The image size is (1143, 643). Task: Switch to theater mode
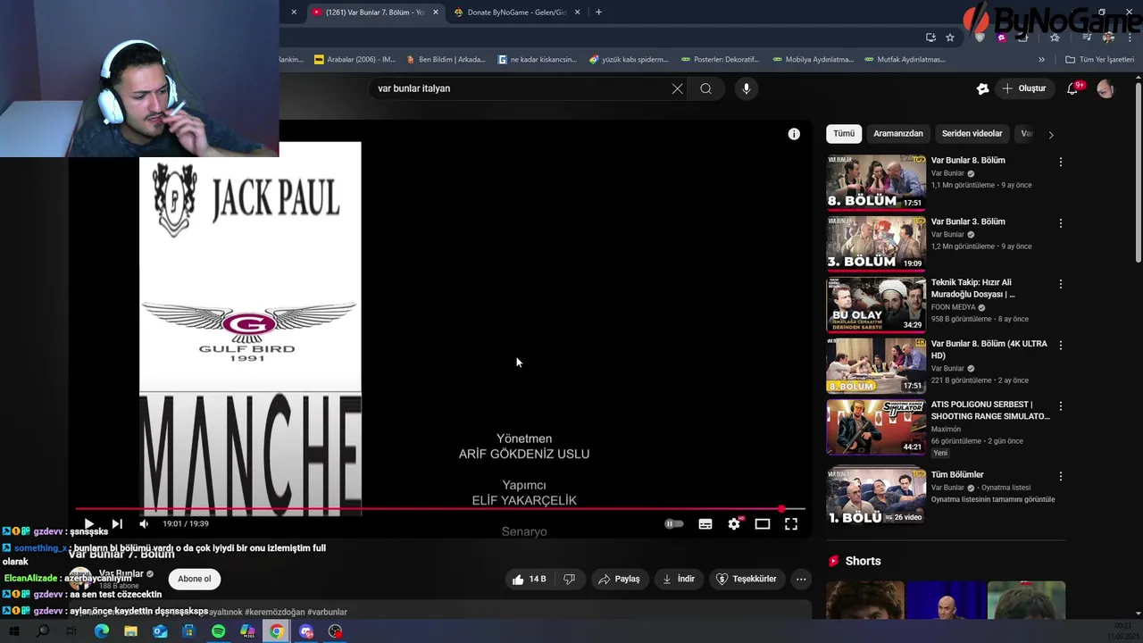763,524
